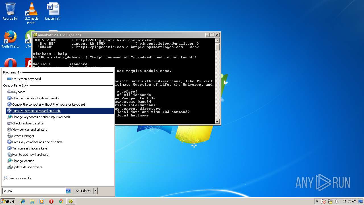Open the volume speaker tray icon
The width and height of the screenshot is (364, 205).
[x=337, y=201]
